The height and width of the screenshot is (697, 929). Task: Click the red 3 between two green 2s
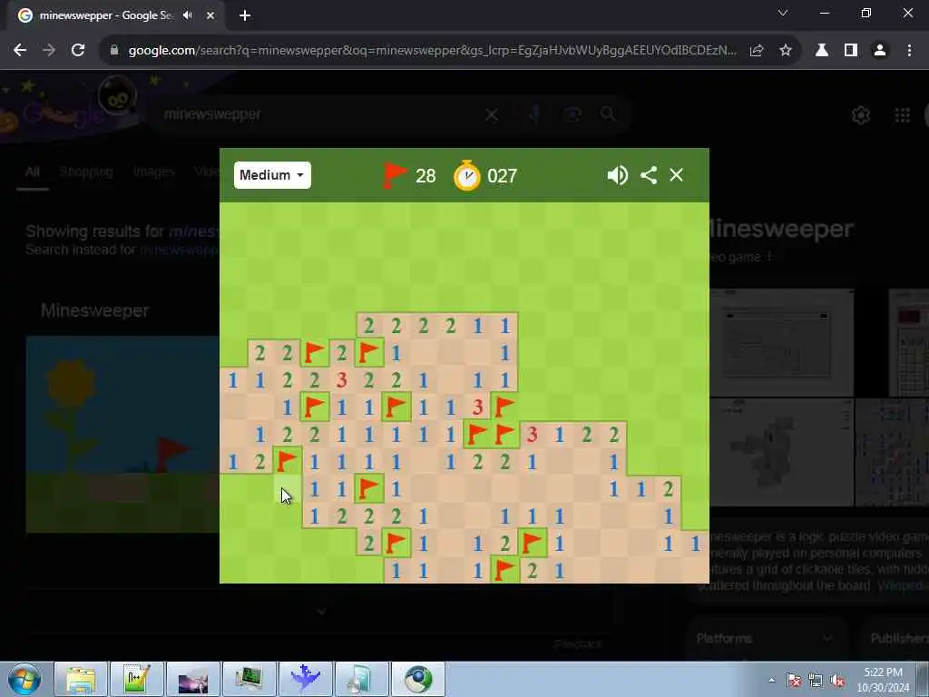pyautogui.click(x=341, y=380)
